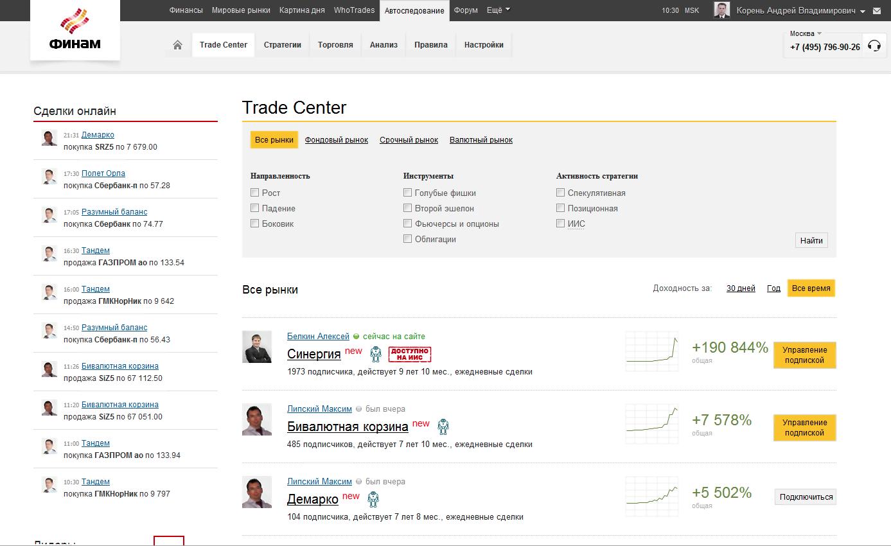This screenshot has height=546, width=891.
Task: Open the user account dropdown arrow
Action: (x=862, y=11)
